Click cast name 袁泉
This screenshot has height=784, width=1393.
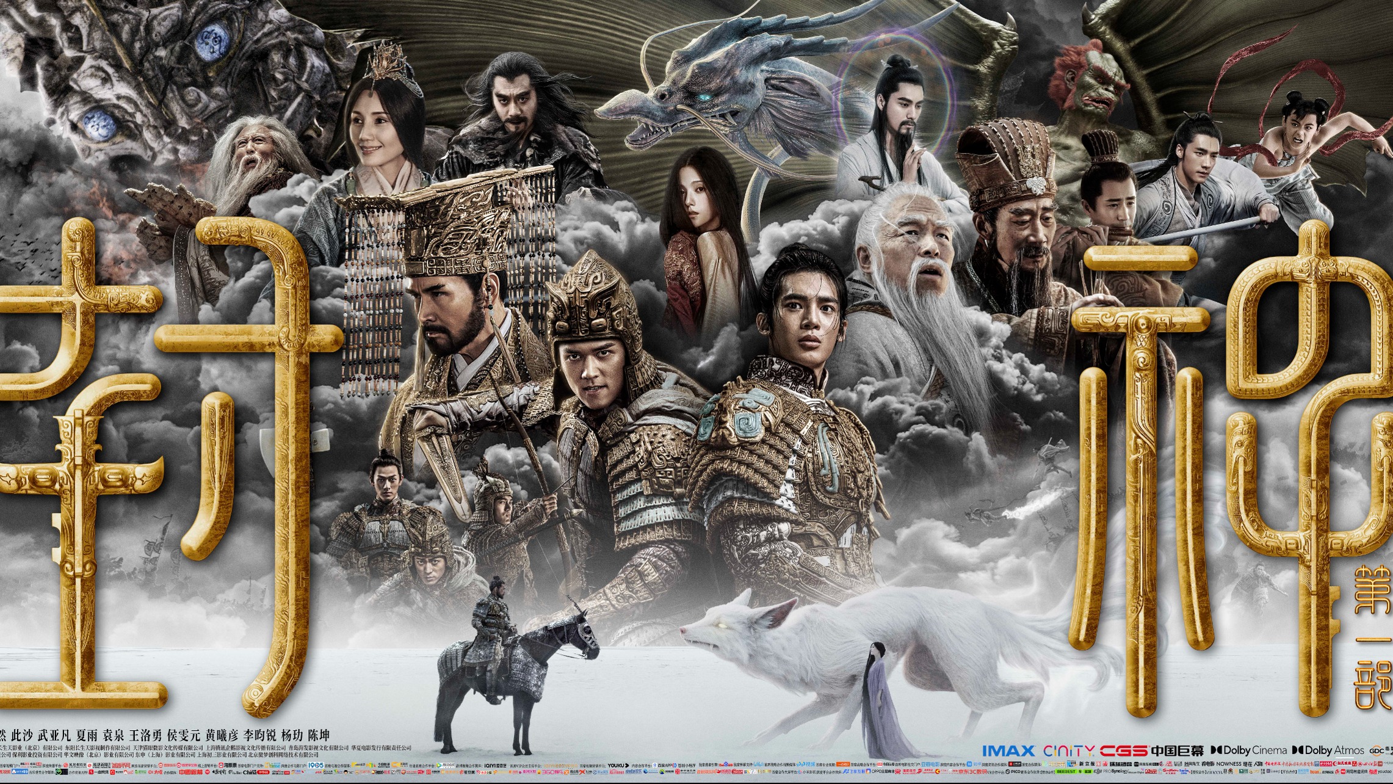[x=114, y=735]
